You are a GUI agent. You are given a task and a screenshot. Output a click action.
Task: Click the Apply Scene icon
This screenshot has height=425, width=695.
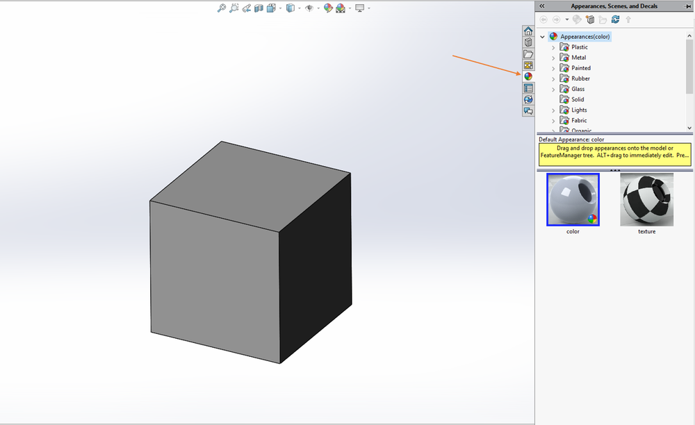pos(341,8)
